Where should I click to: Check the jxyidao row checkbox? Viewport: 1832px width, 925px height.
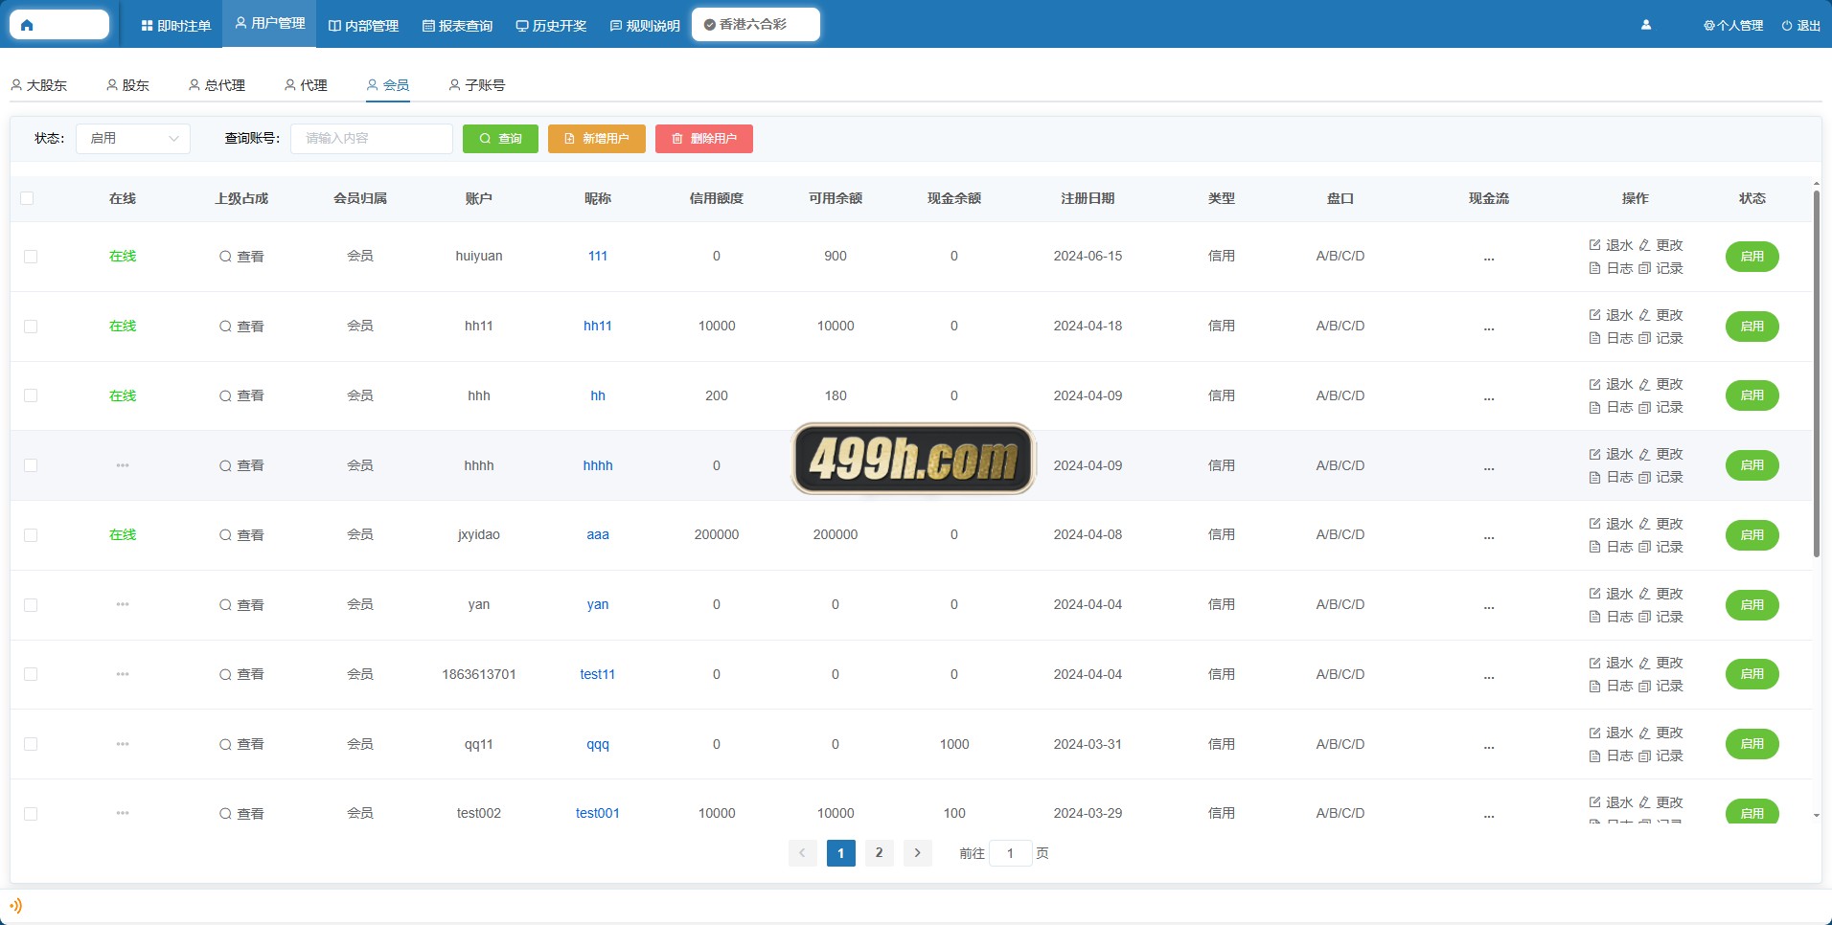[x=31, y=535]
